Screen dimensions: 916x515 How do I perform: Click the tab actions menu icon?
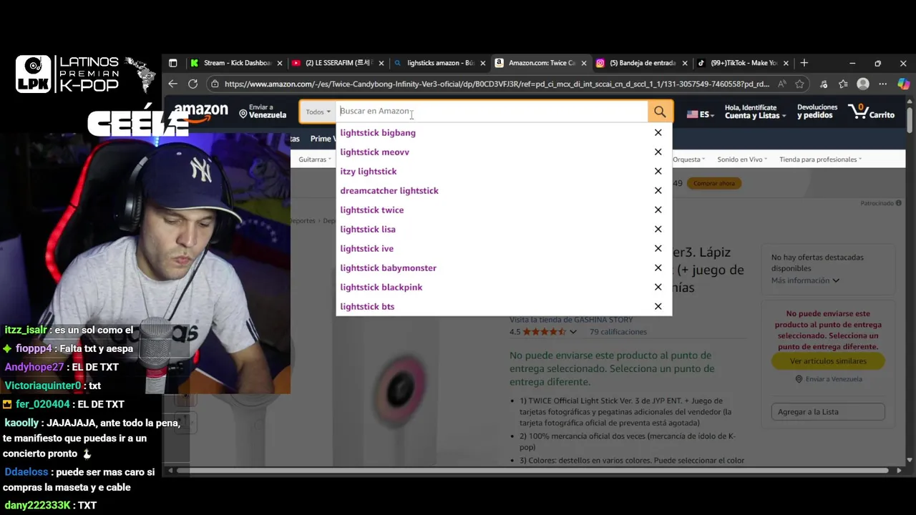tap(172, 63)
